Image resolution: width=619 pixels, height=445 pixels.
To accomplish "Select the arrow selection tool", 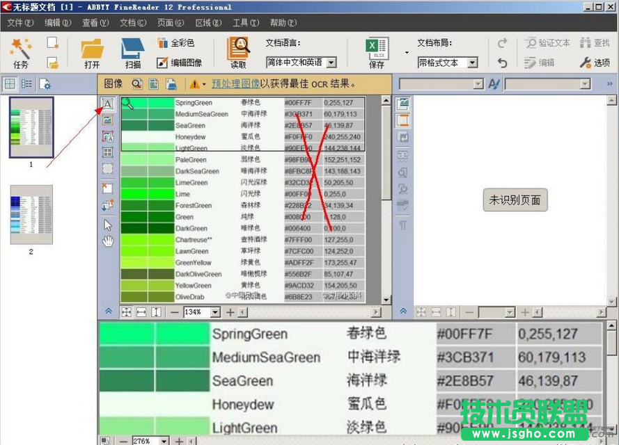I will pyautogui.click(x=107, y=225).
